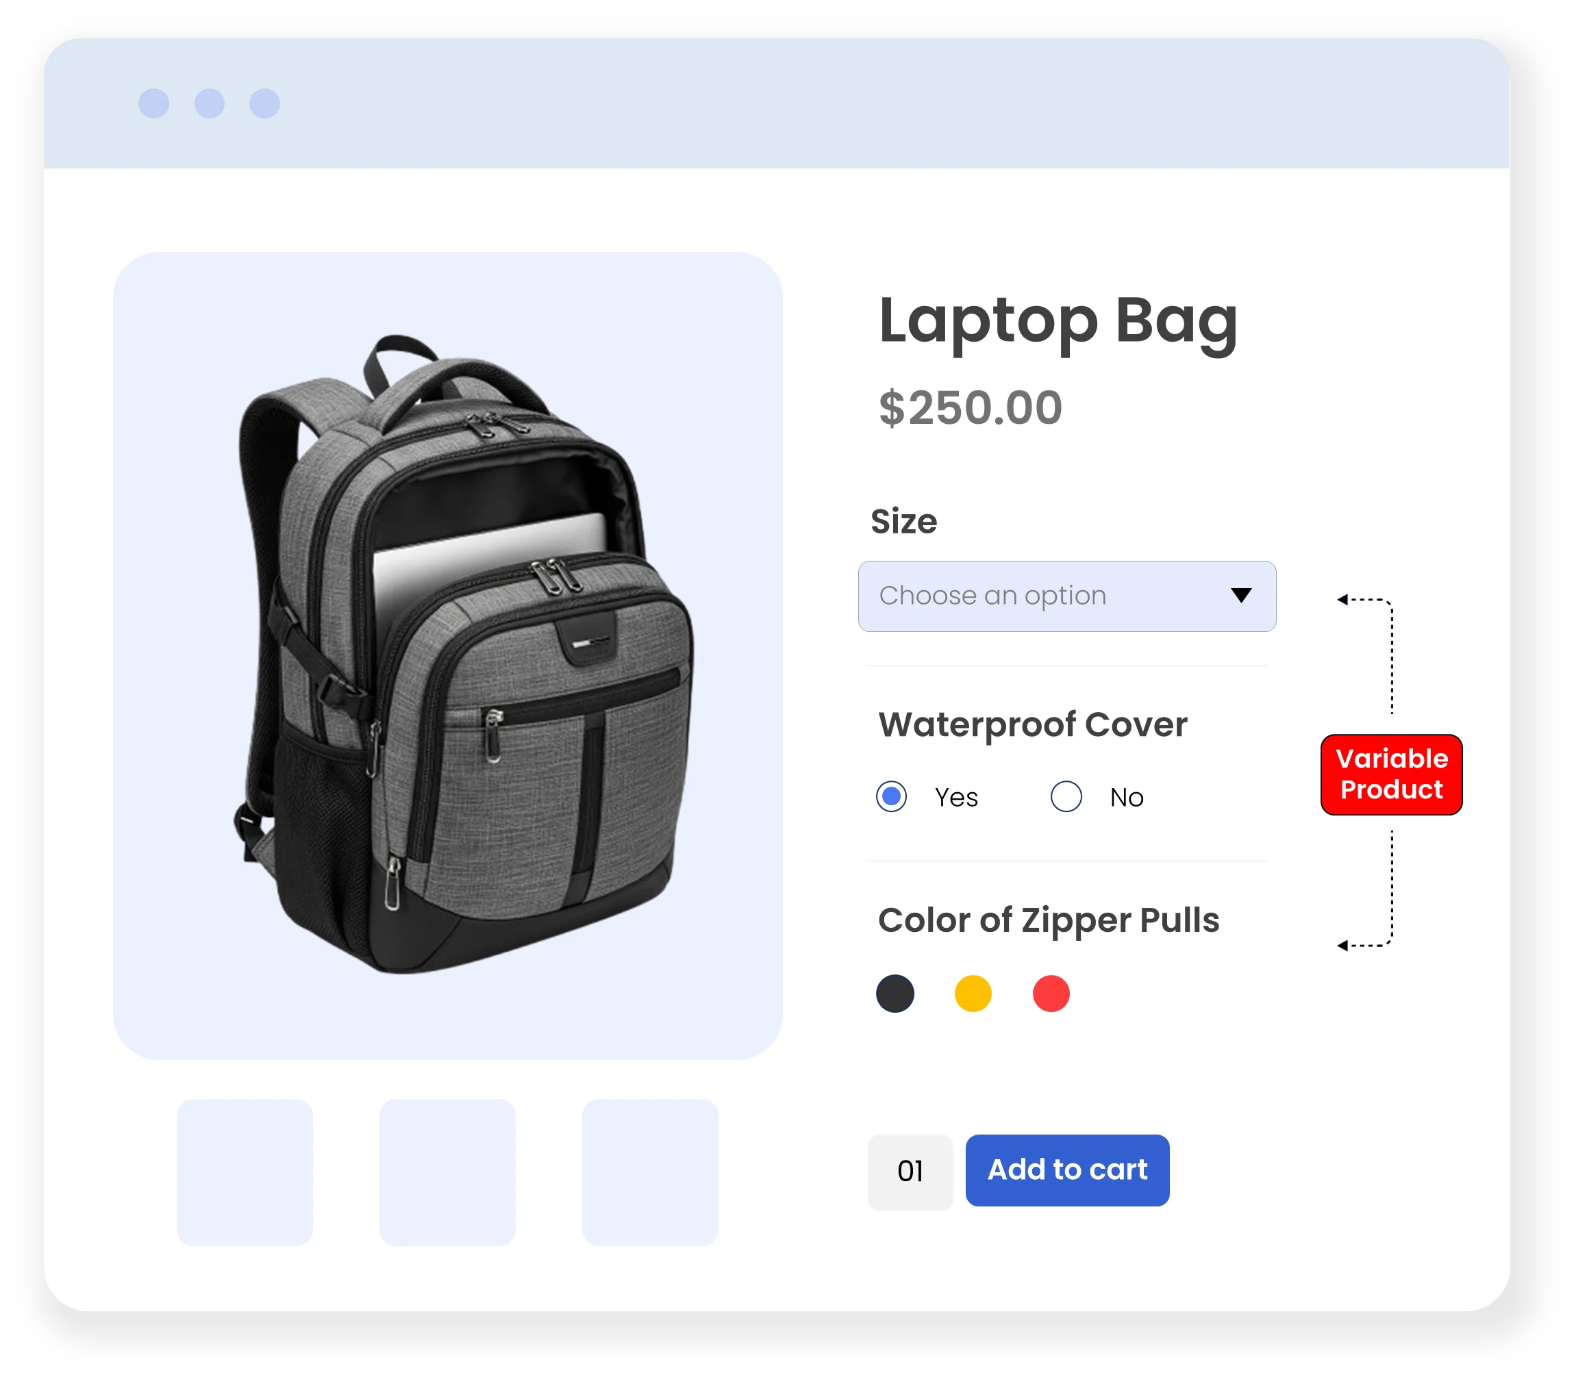The image size is (1576, 1379).
Task: Open the Size dropdown arrow
Action: pos(1240,595)
